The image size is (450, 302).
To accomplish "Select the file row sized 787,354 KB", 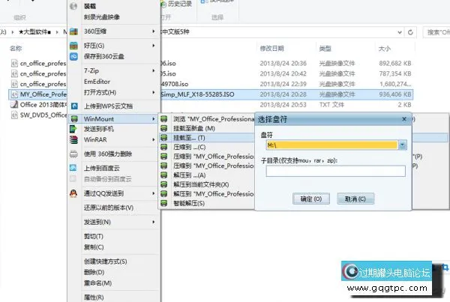I will tap(211, 73).
